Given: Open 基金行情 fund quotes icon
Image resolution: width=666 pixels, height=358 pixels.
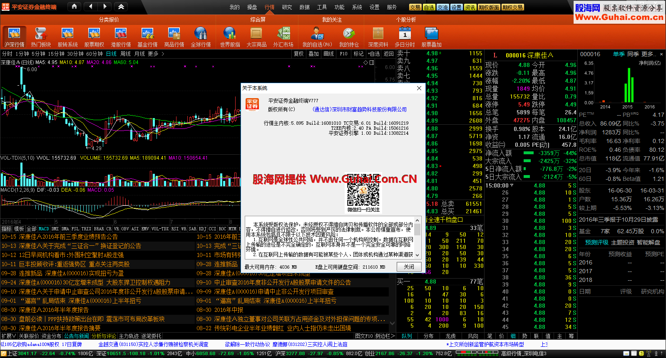Looking at the screenshot, I should pos(147,37).
